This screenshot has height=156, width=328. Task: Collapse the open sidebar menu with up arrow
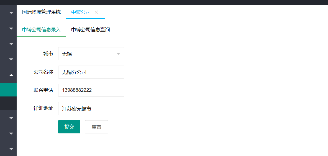[x=11, y=75]
